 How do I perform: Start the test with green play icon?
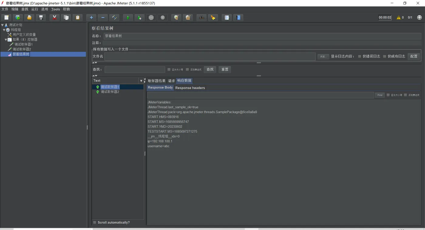pyautogui.click(x=128, y=18)
